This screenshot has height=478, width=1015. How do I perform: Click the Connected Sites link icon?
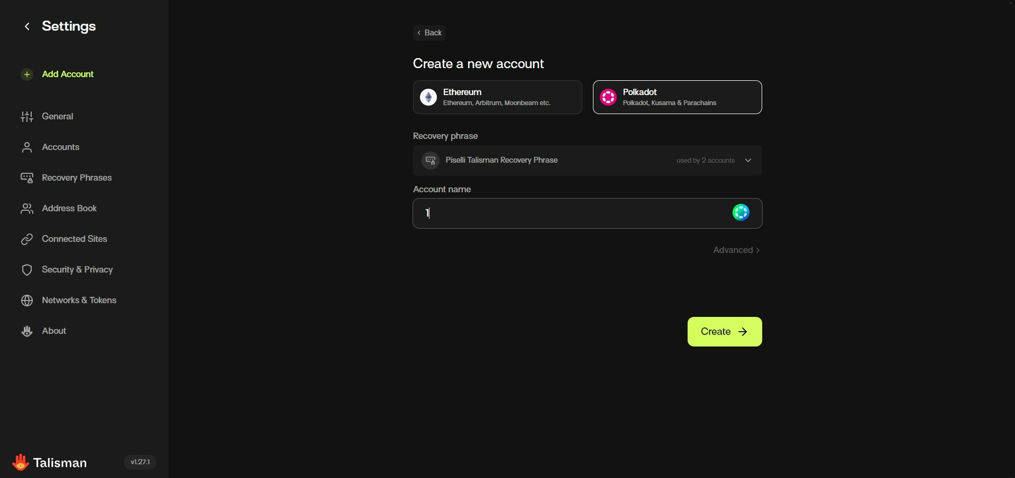click(x=27, y=239)
